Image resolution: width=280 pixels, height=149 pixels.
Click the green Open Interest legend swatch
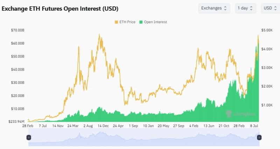click(141, 22)
